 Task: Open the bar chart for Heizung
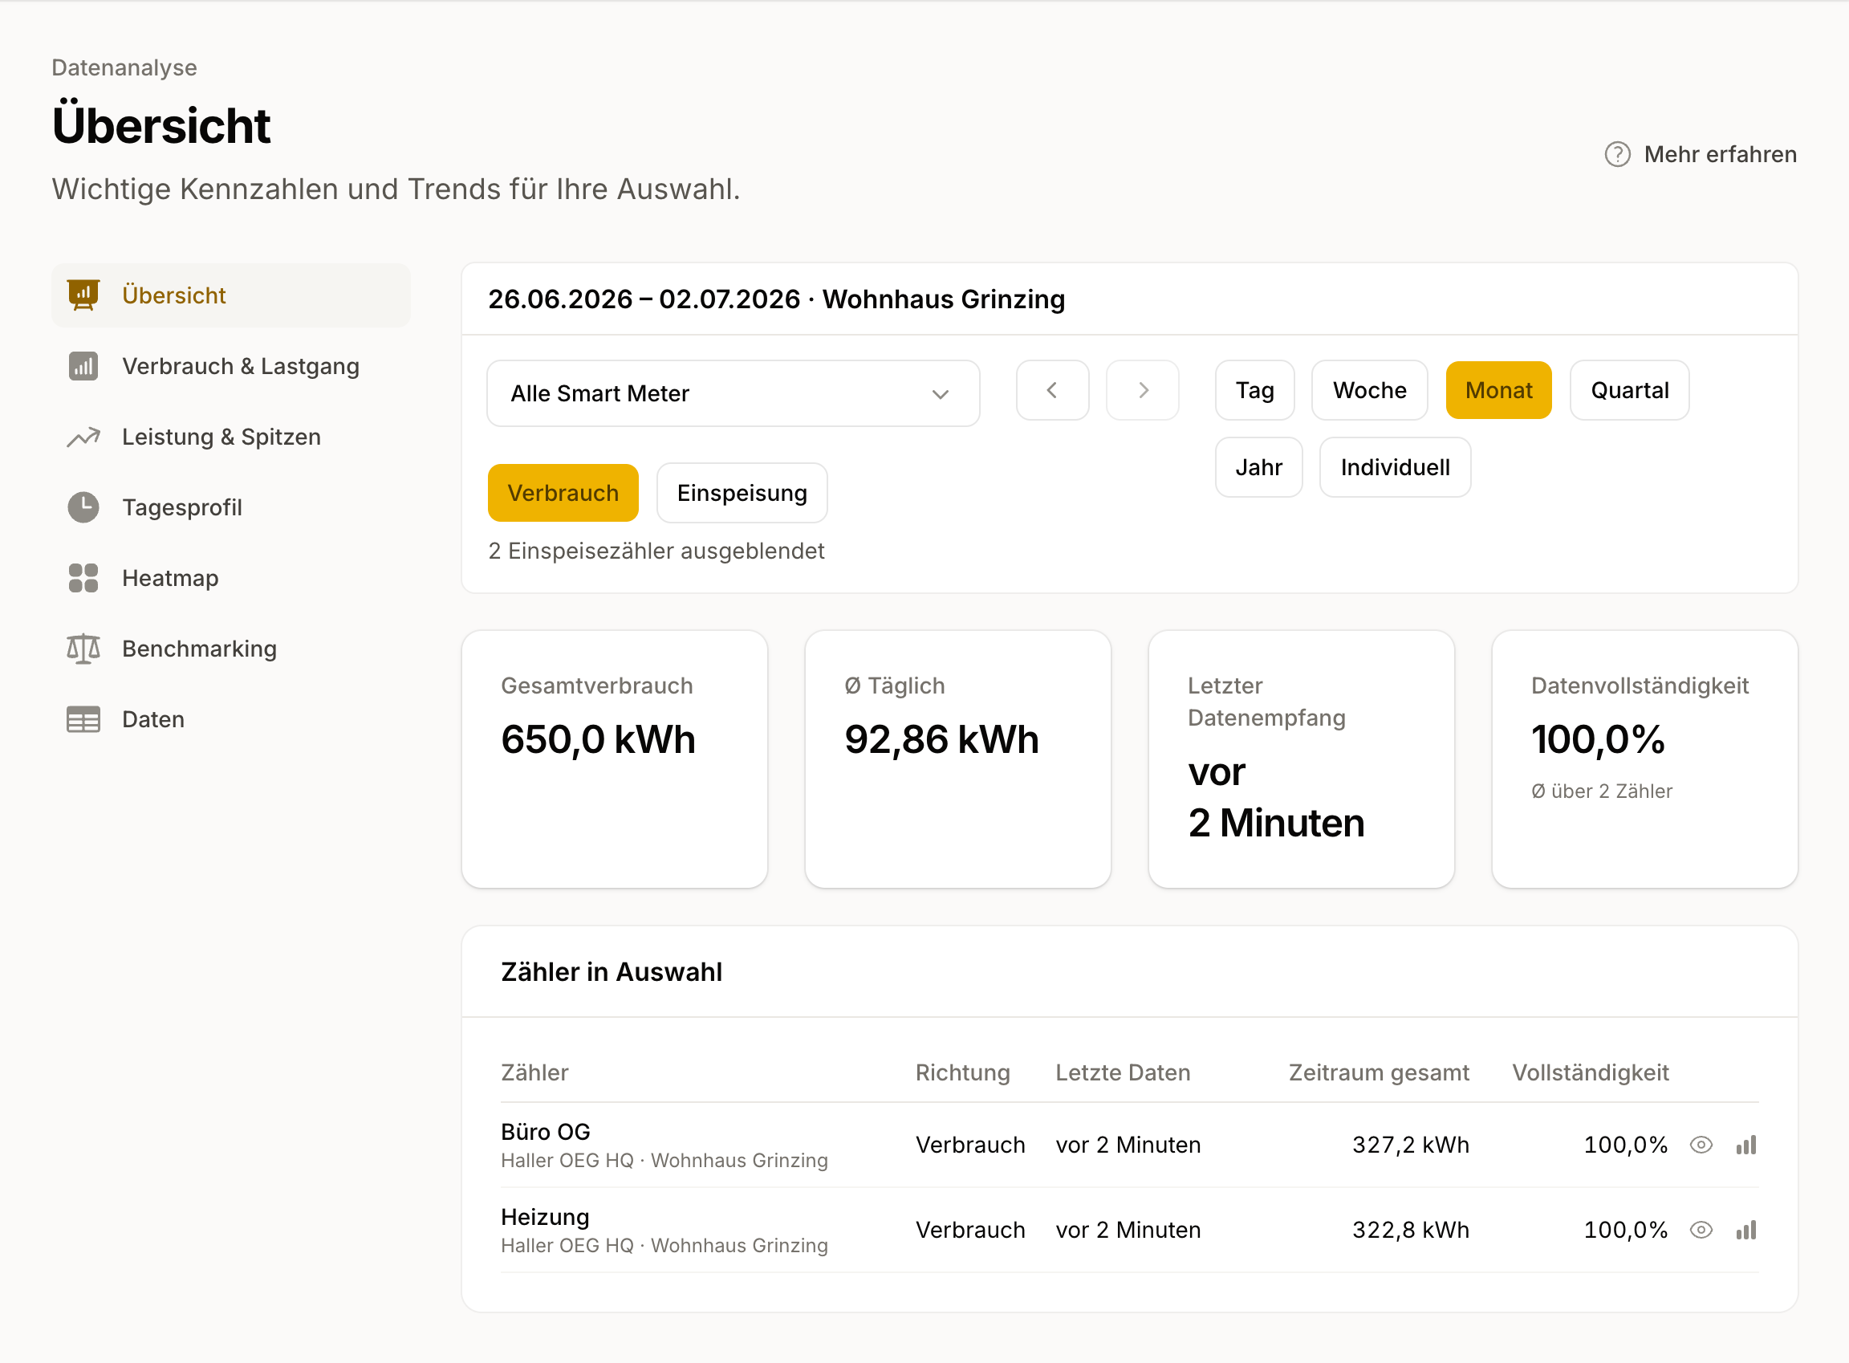coord(1747,1231)
